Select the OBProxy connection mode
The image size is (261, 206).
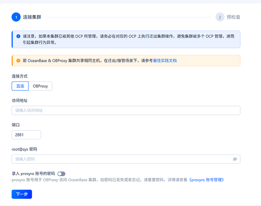(x=40, y=86)
